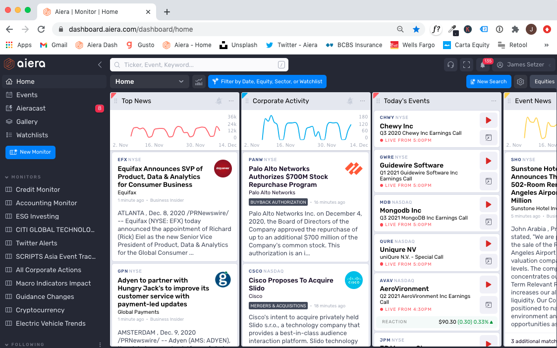Click the Top News column drag handle
Image resolution: width=557 pixels, height=348 pixels.
[x=115, y=101]
